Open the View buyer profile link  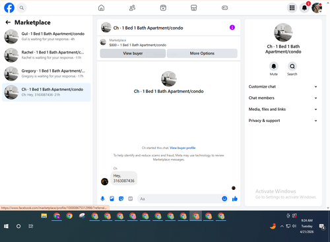tap(183, 148)
